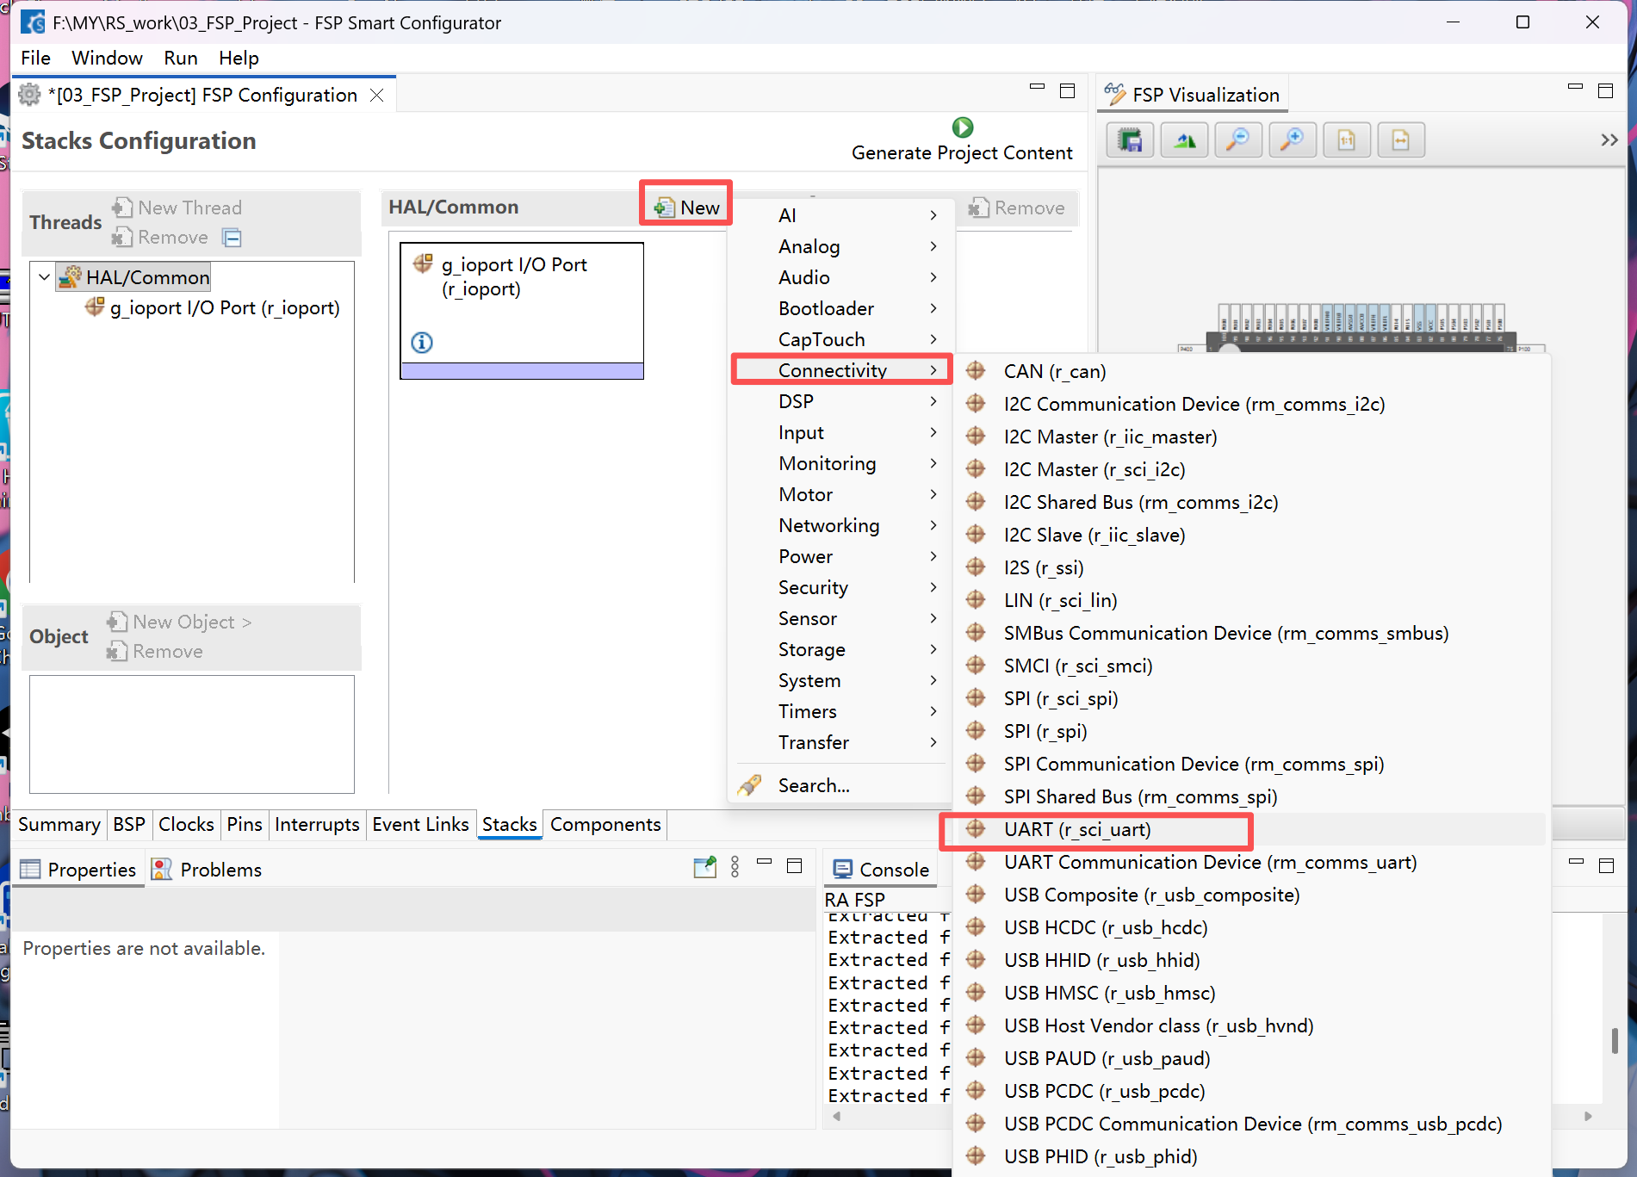Screen dimensions: 1637x1177
Task: Click the collapse-all icon beside Threads Remove
Action: 233,238
